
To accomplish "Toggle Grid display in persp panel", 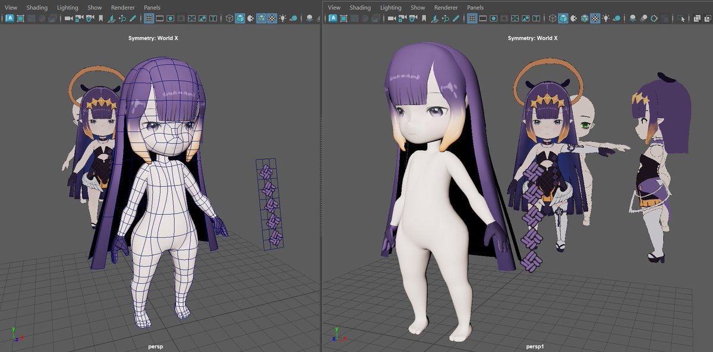I will tap(150, 18).
